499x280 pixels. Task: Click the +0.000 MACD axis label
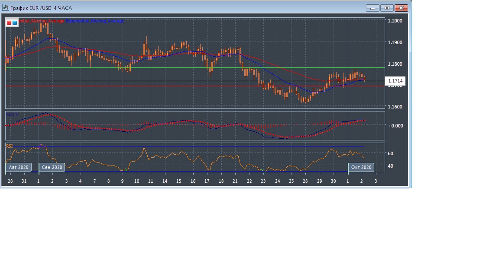coord(395,126)
